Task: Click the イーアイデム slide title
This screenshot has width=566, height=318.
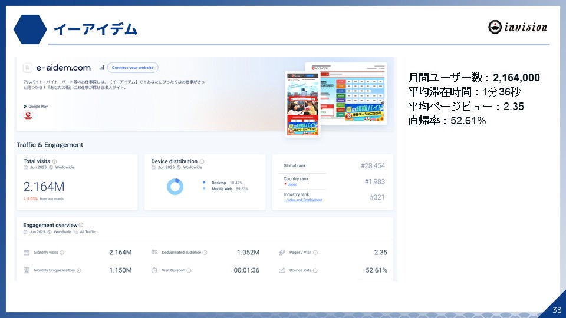Action: click(96, 29)
